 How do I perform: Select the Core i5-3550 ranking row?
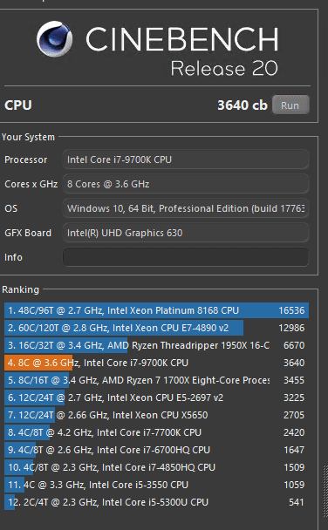pyautogui.click(x=156, y=485)
